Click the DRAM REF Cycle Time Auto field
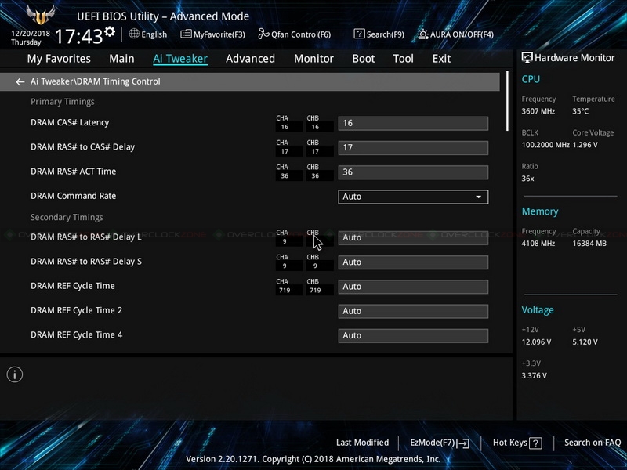The width and height of the screenshot is (627, 470). pyautogui.click(x=413, y=287)
